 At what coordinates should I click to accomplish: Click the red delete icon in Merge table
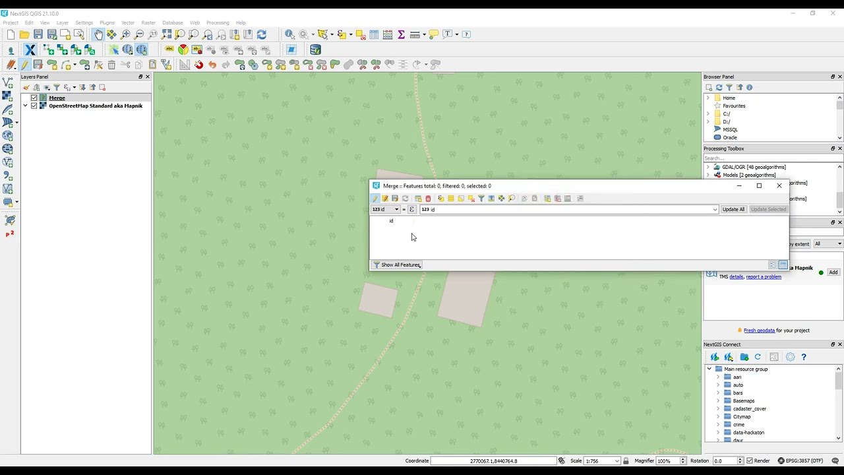tap(428, 199)
